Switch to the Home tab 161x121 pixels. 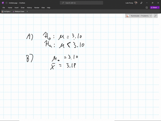pos(10,8)
